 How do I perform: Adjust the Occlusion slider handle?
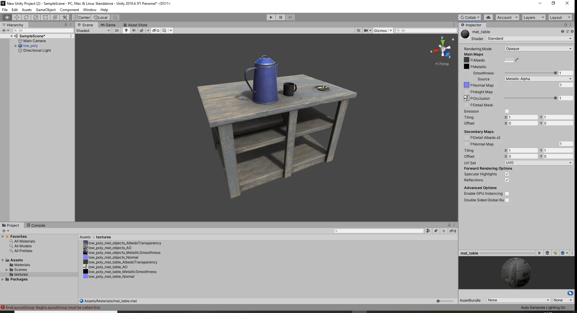555,98
